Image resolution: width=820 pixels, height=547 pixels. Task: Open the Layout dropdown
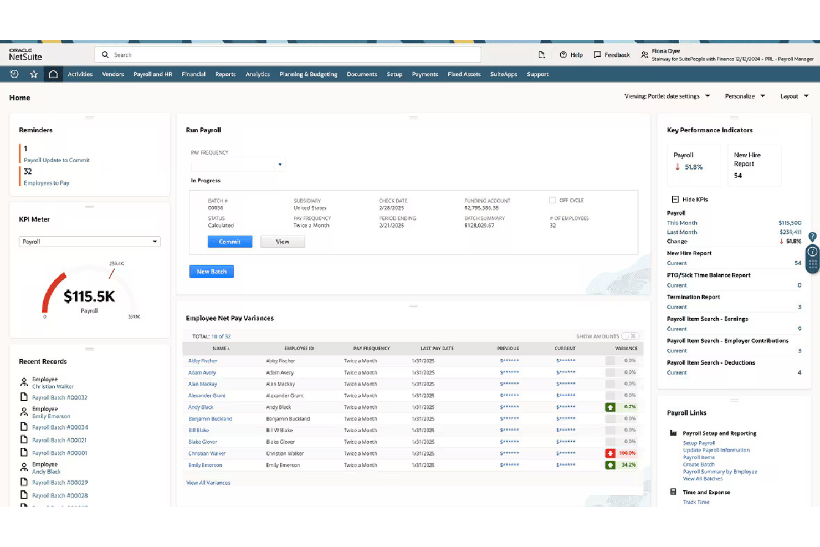[794, 96]
